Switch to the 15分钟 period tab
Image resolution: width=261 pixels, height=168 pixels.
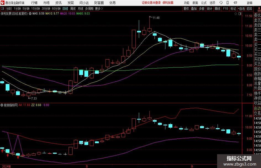coord(35,9)
